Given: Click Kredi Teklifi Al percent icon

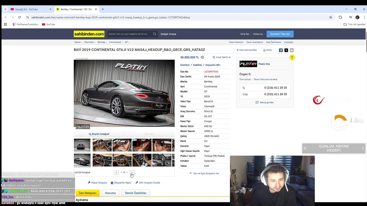Looking at the screenshot, I should [x=214, y=57].
